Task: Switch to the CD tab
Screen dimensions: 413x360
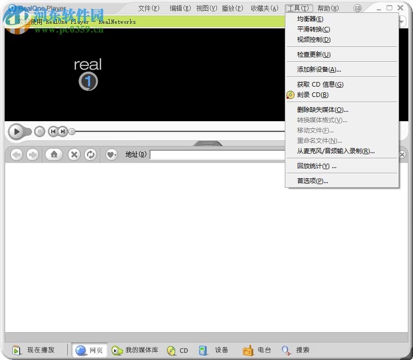Action: tap(177, 350)
